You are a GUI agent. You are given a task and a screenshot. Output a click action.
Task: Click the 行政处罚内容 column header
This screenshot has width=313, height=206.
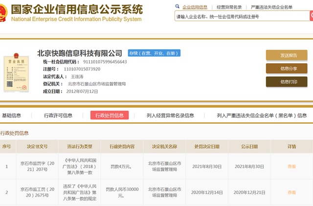pyautogui.click(x=122, y=146)
